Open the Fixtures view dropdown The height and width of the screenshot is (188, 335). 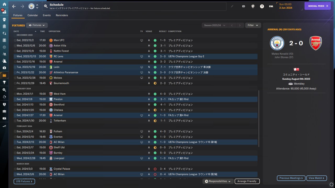[x=37, y=25]
